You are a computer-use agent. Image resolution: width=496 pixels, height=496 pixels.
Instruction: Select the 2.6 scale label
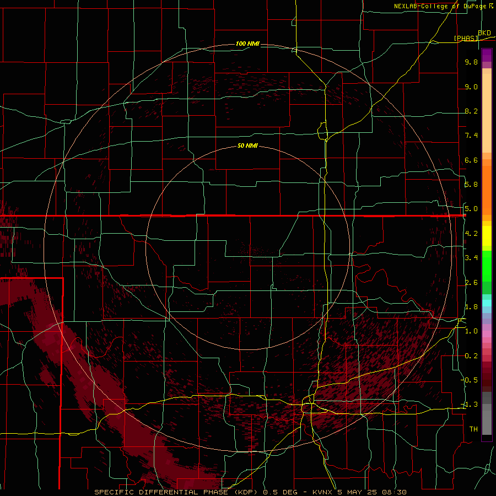(x=471, y=283)
